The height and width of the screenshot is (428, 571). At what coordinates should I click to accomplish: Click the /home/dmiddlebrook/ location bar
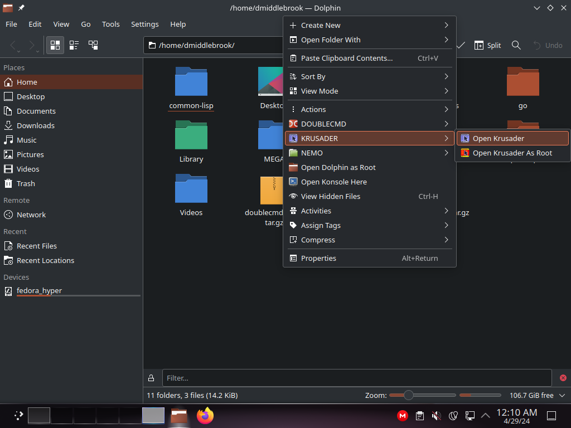click(214, 45)
